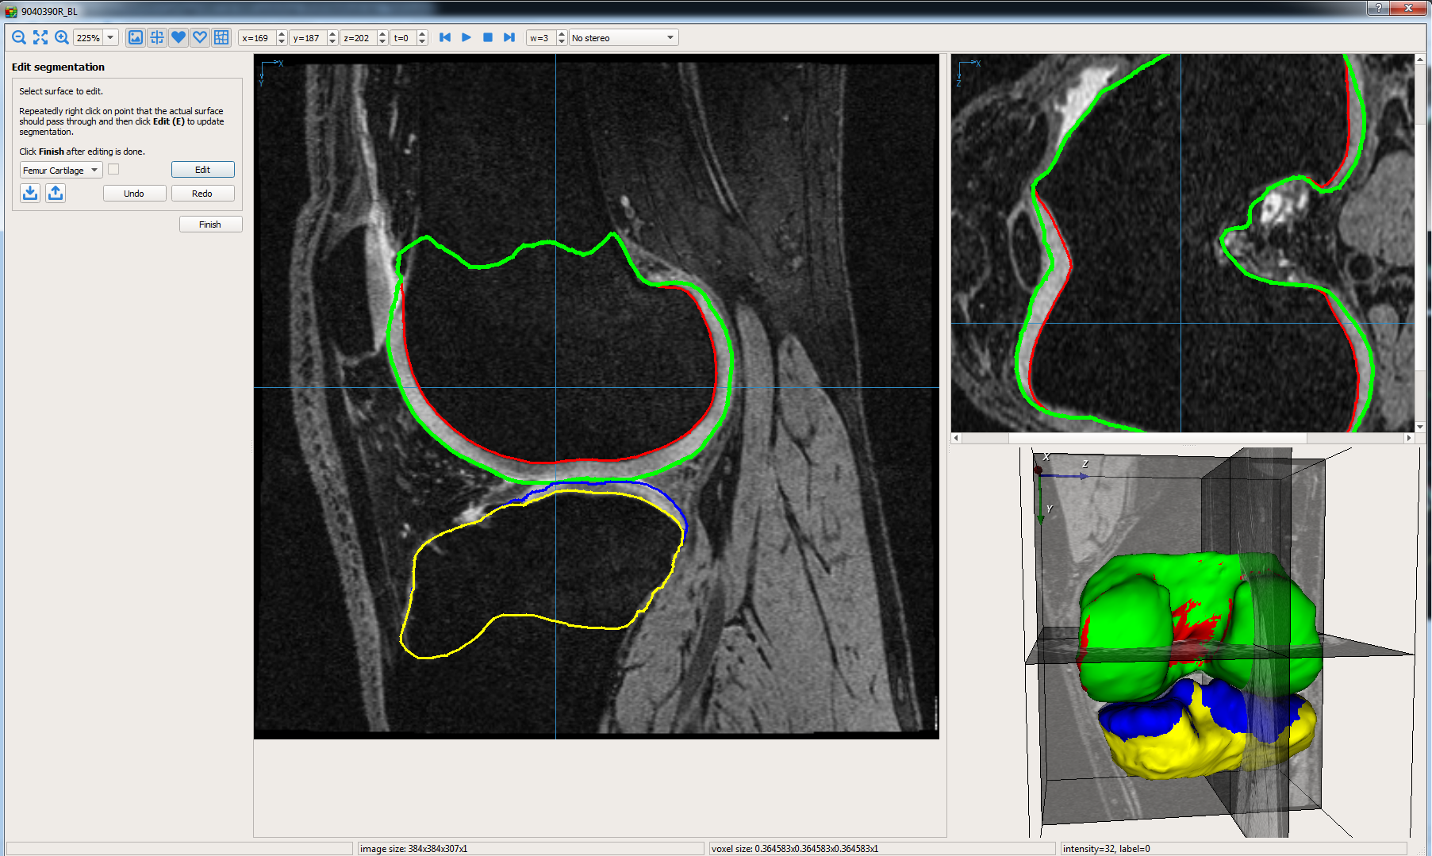
Task: Toggle the image display toolbar icon
Action: [x=136, y=37]
